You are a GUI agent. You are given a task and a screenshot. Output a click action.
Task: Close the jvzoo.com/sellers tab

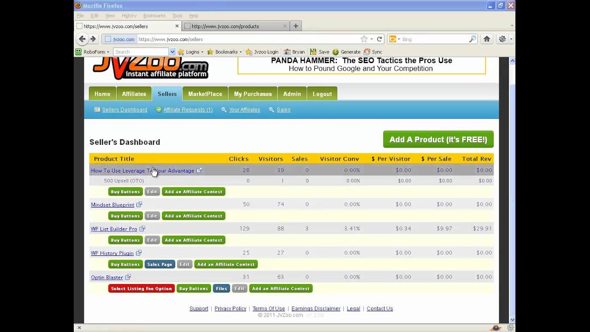coord(177,26)
